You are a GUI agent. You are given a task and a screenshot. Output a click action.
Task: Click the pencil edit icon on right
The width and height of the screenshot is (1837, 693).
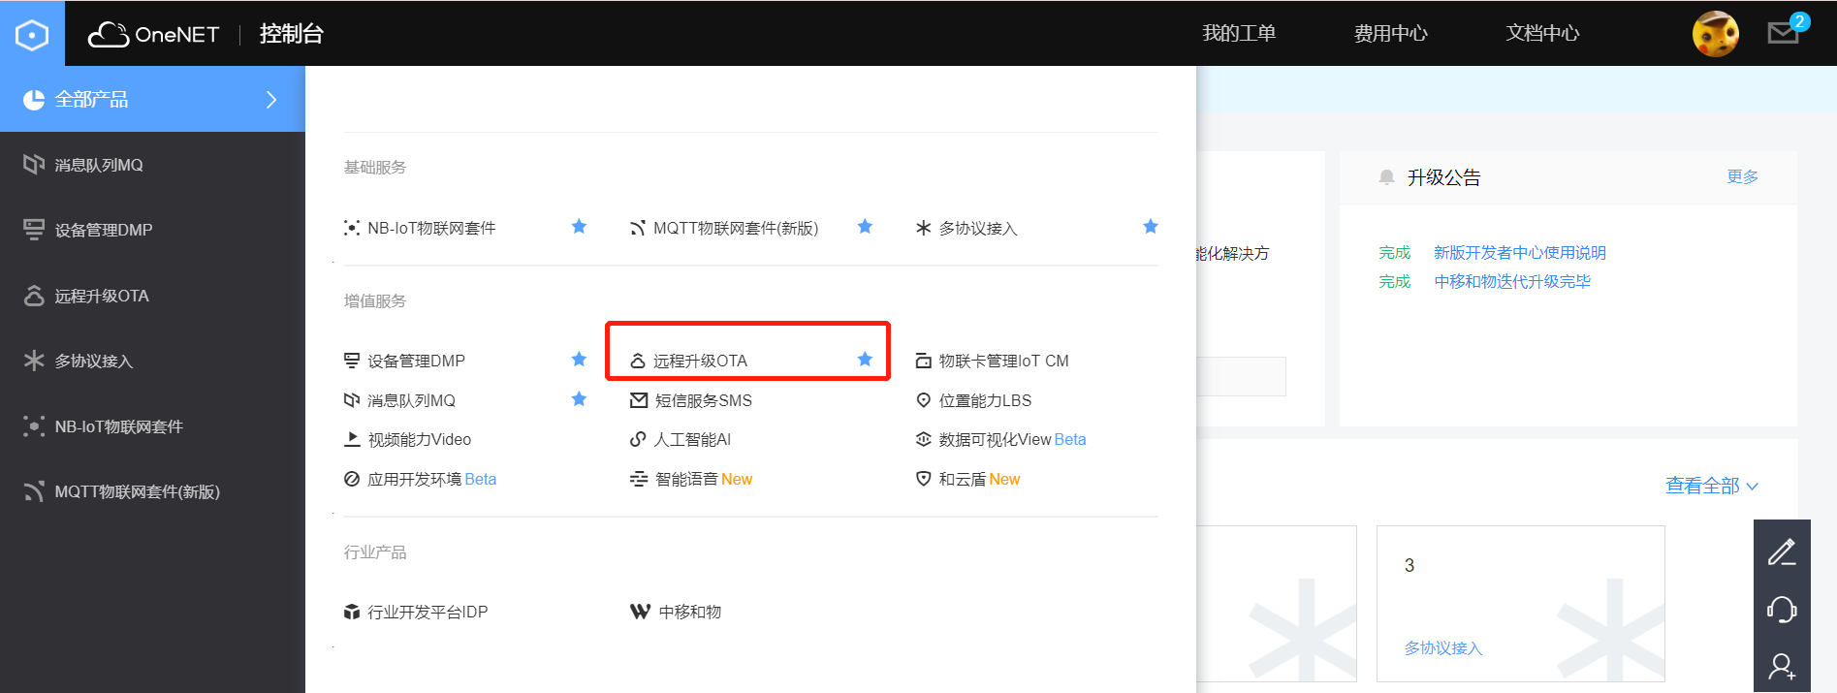click(1782, 552)
